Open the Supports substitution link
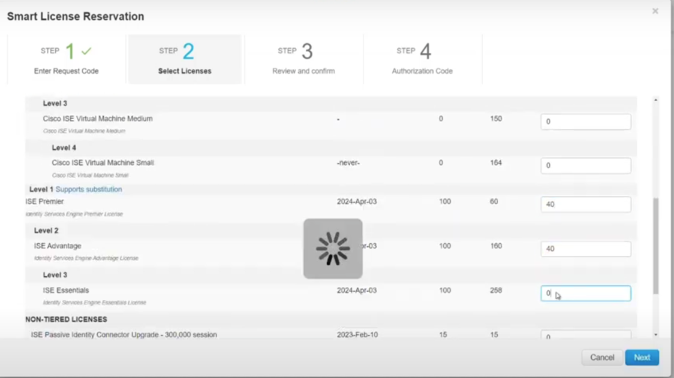This screenshot has height=378, width=674. click(x=89, y=189)
